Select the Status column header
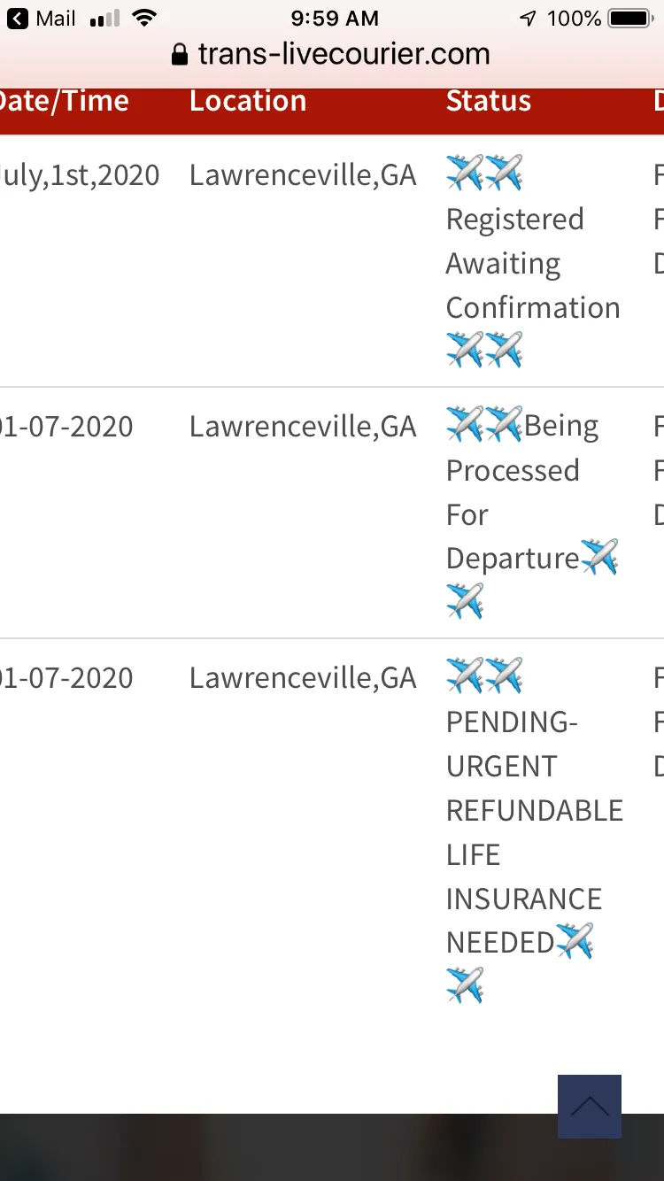The image size is (664, 1181). [489, 101]
